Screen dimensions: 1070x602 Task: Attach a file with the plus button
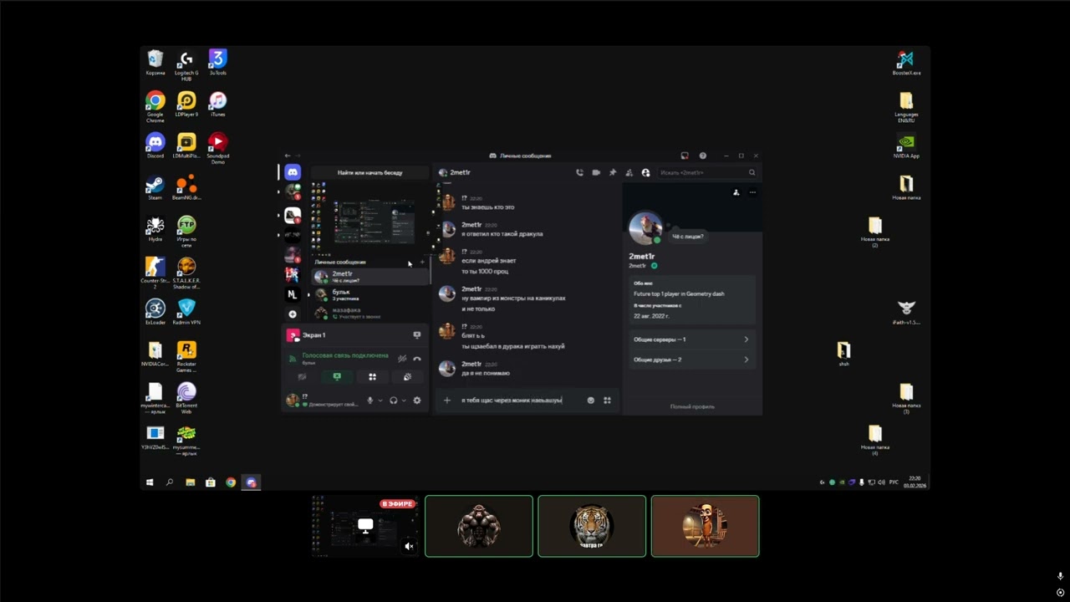pyautogui.click(x=446, y=400)
